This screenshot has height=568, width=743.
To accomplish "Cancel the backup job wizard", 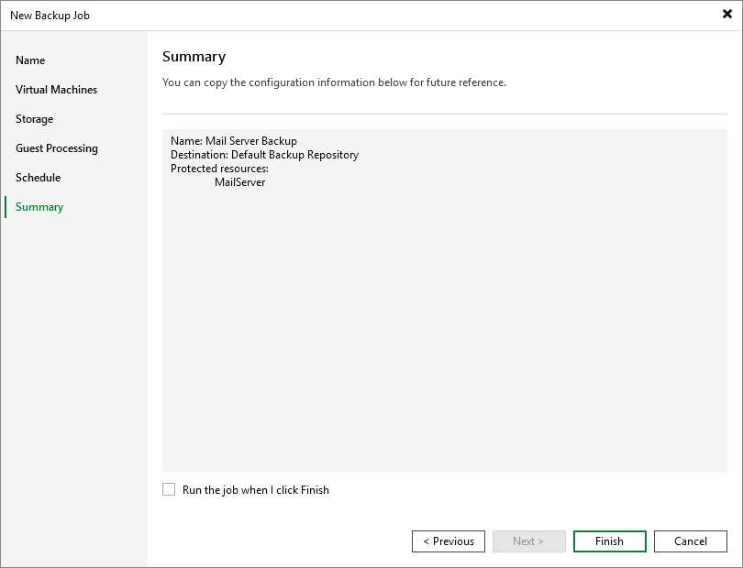I will 690,541.
